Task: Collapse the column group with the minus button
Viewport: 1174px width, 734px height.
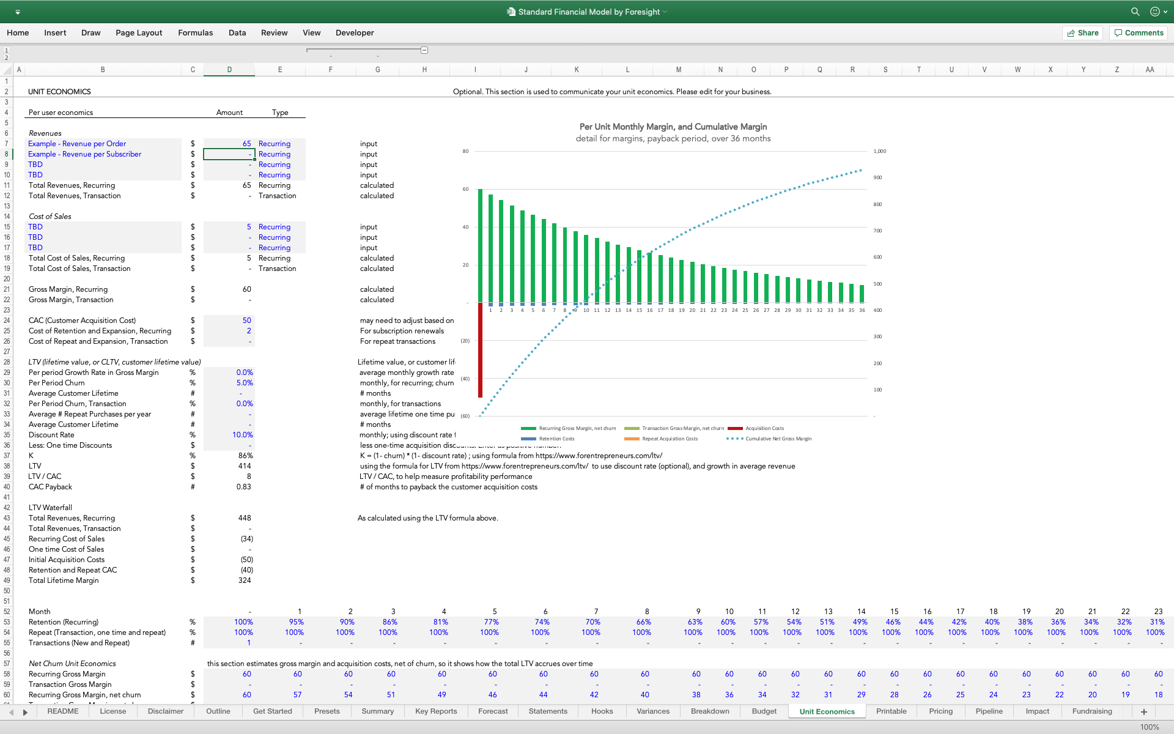Action: pos(424,50)
